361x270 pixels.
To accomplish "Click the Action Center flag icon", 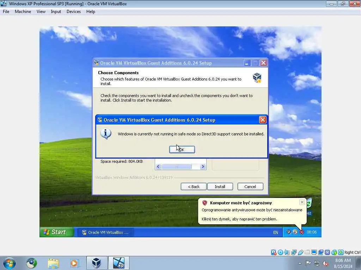I will (x=308, y=263).
